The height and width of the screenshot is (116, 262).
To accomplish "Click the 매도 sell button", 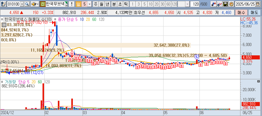I will (254, 12).
